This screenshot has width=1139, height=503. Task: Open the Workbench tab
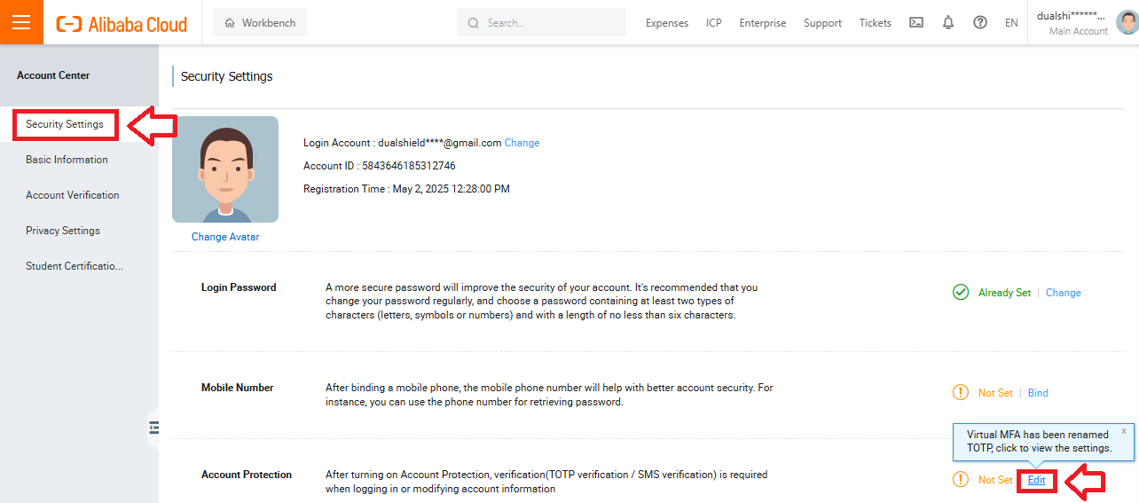[260, 23]
